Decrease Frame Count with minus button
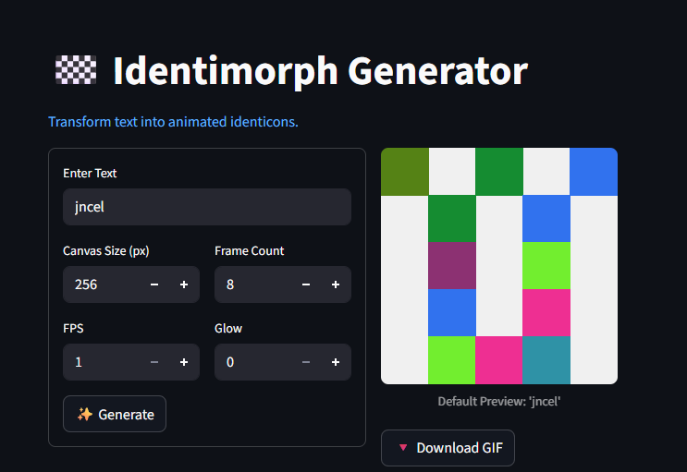This screenshot has width=687, height=472. (x=306, y=284)
